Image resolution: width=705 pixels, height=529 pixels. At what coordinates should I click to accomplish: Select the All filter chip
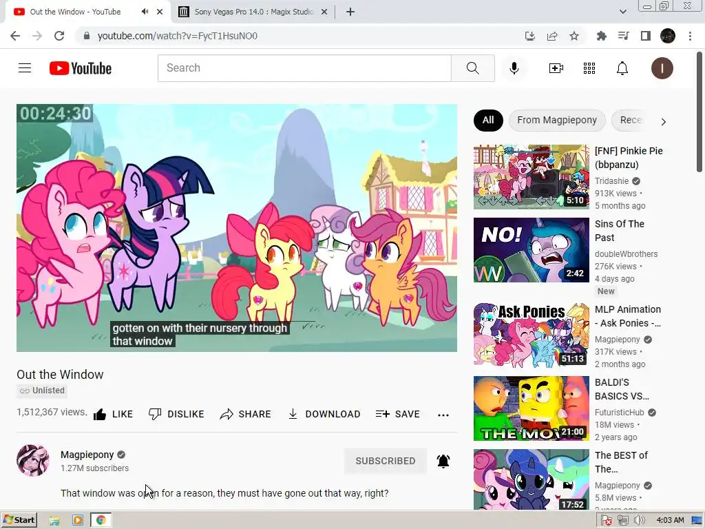[x=488, y=120]
